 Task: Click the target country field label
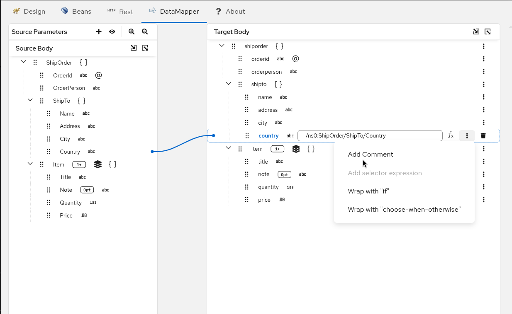(268, 135)
